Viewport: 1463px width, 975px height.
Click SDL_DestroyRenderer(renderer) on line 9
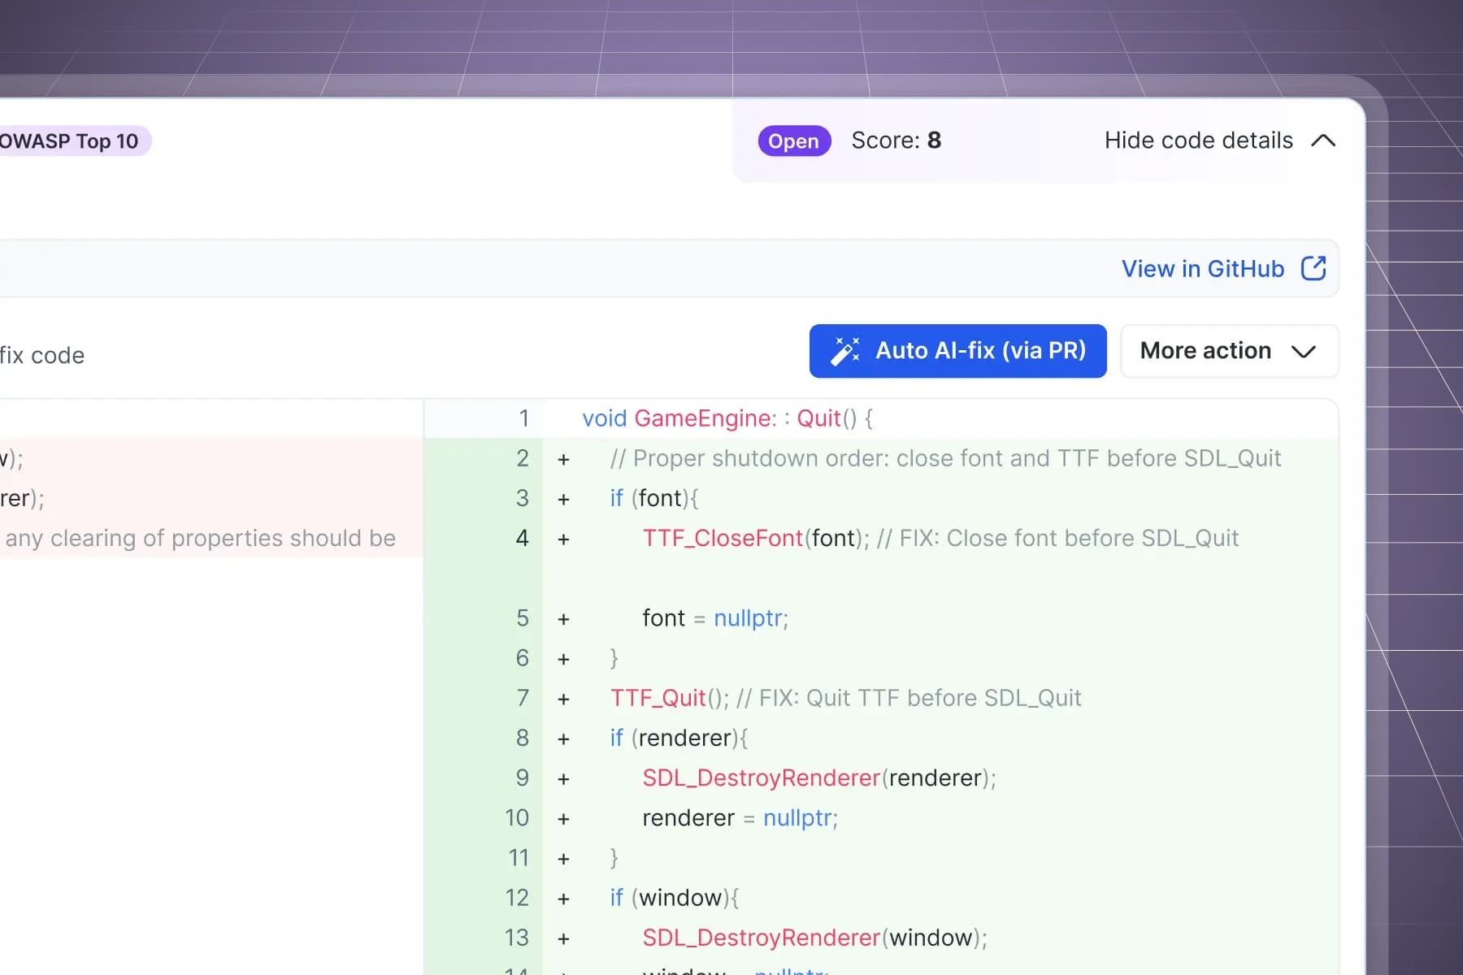(x=818, y=778)
